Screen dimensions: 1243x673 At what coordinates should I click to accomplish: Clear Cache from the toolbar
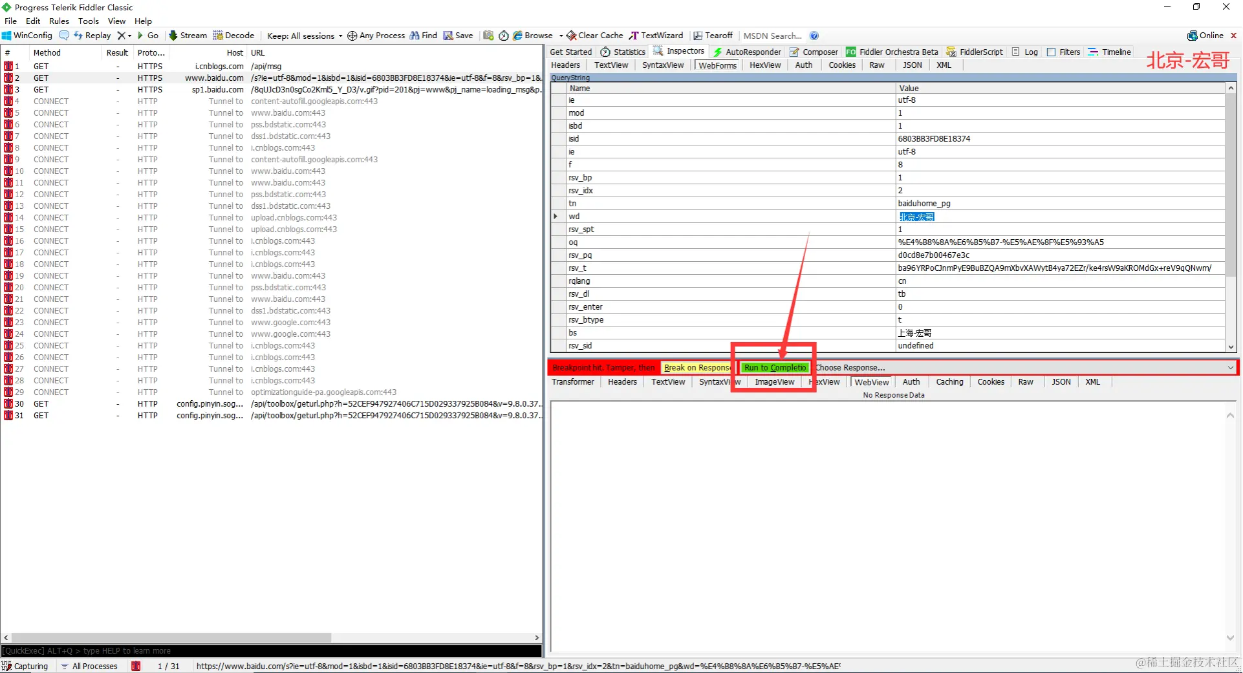pyautogui.click(x=595, y=36)
